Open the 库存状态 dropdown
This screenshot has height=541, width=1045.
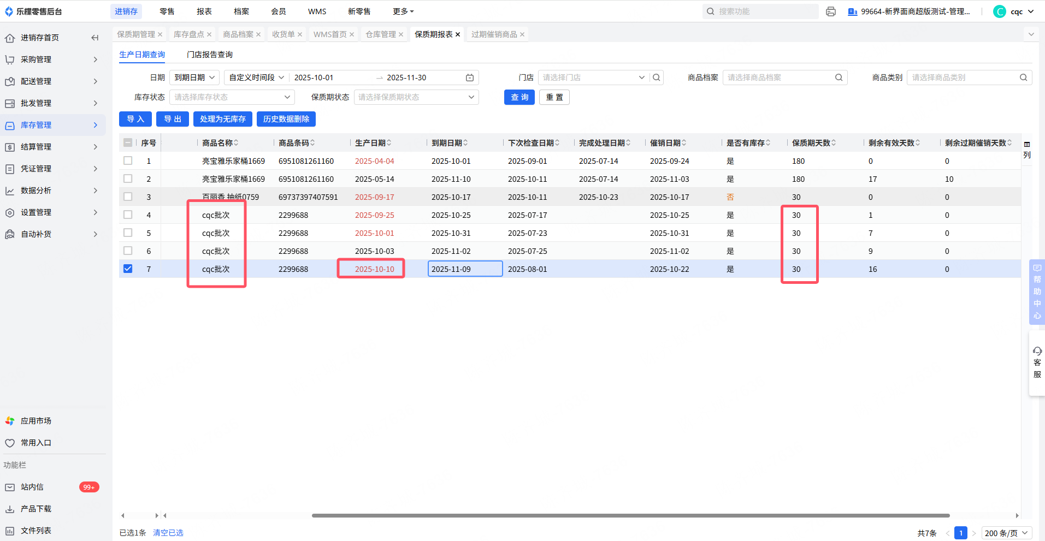[x=232, y=97]
